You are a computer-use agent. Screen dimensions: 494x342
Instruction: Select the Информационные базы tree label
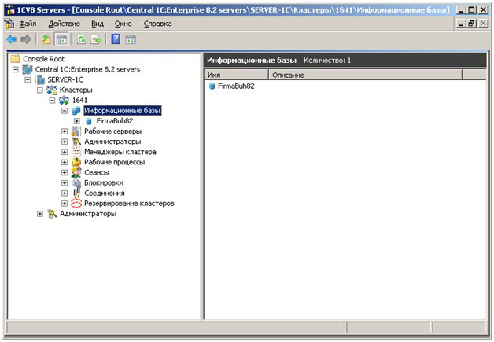[123, 111]
